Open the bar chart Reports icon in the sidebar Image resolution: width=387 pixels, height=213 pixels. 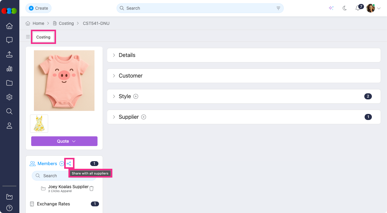[x=9, y=69]
